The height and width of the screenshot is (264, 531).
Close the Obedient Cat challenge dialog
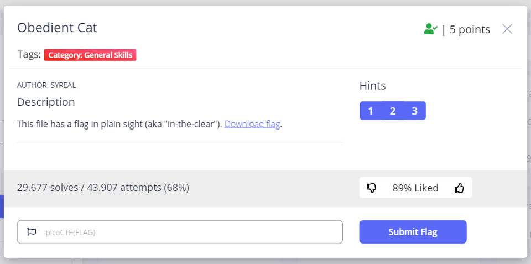[x=507, y=29]
